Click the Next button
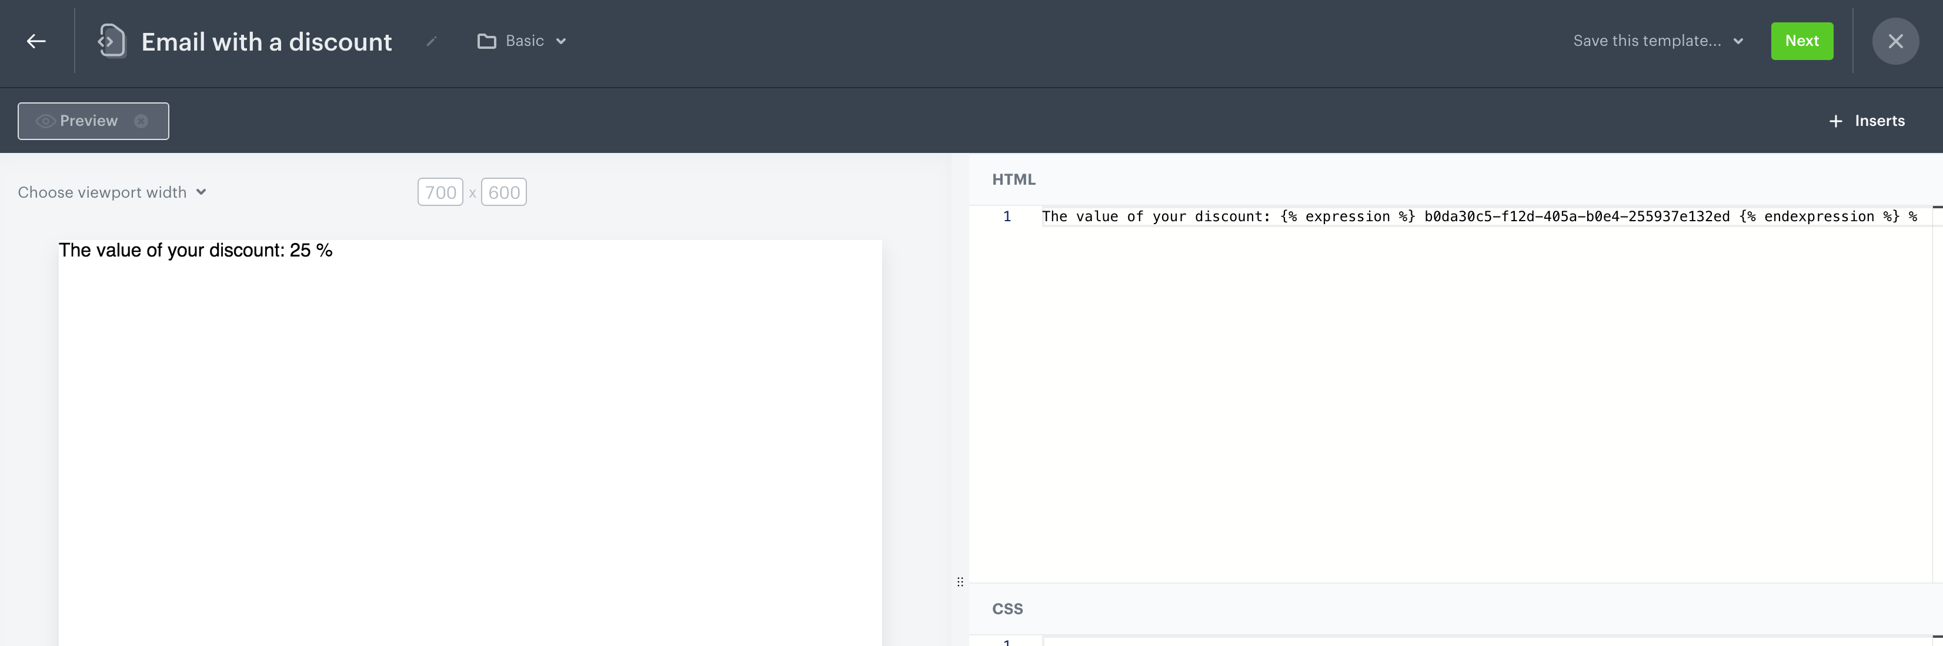The width and height of the screenshot is (1943, 646). coord(1802,41)
